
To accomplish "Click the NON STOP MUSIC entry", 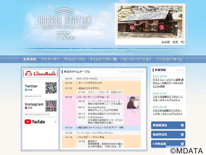I will coord(87,79).
